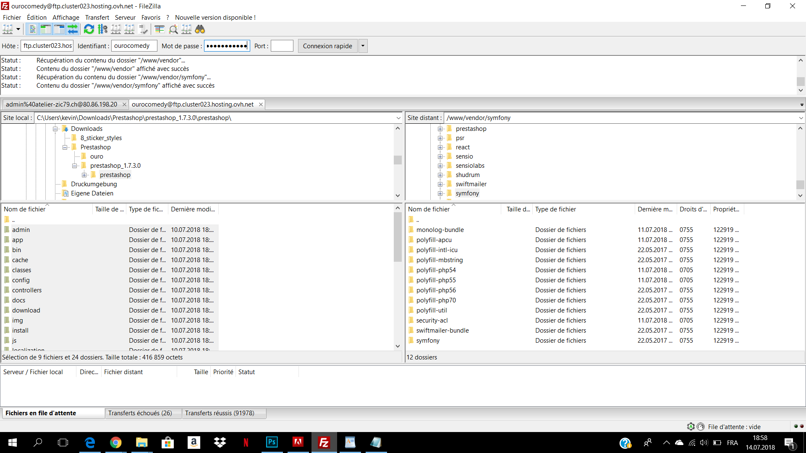Screen dimensions: 806x453
Task: Open the Quickconnect history dropdown arrow
Action: tap(363, 46)
